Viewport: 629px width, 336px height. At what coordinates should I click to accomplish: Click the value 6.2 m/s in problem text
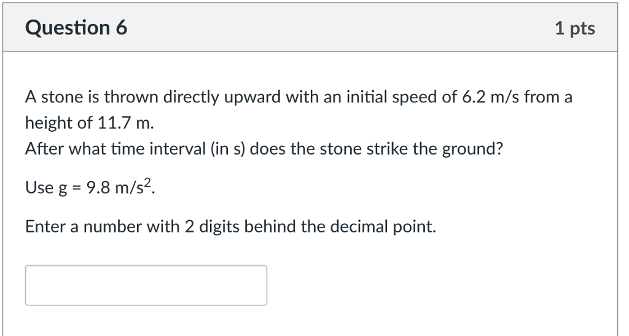491,97
